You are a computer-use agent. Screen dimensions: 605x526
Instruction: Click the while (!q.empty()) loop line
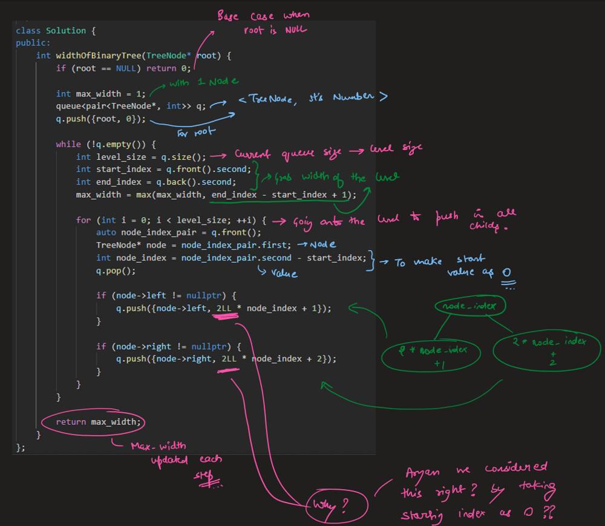tap(106, 144)
